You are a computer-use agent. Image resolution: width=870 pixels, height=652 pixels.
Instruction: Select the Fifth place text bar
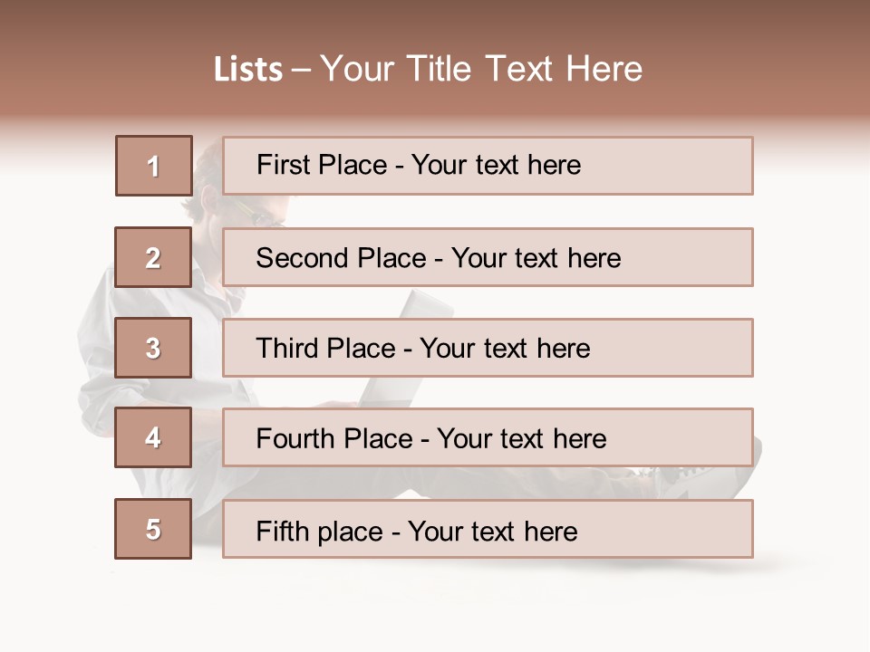click(x=488, y=529)
